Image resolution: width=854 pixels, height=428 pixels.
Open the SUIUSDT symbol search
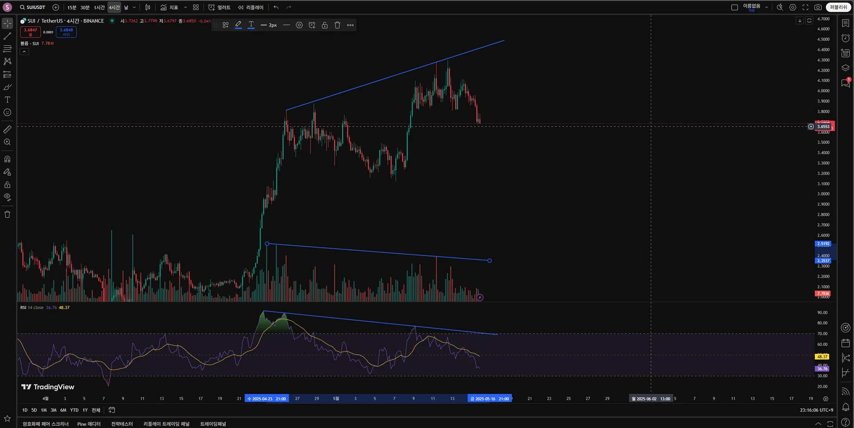click(33, 8)
